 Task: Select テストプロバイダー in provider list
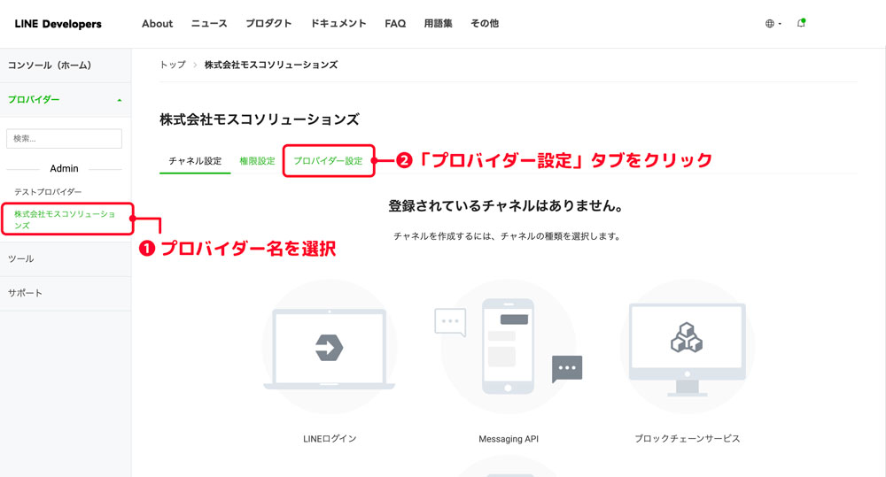(x=48, y=192)
